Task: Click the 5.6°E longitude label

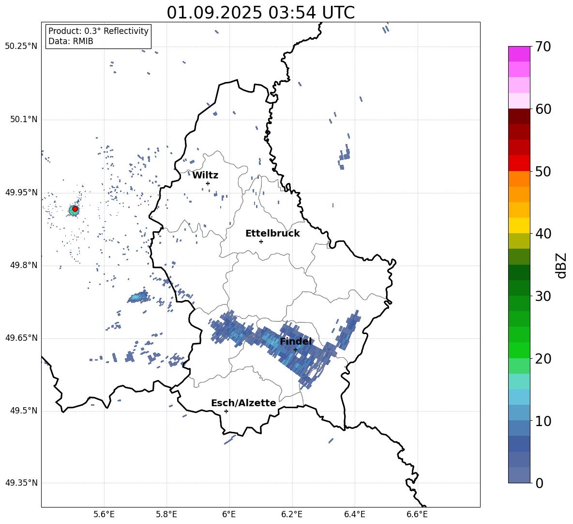Action: [104, 514]
